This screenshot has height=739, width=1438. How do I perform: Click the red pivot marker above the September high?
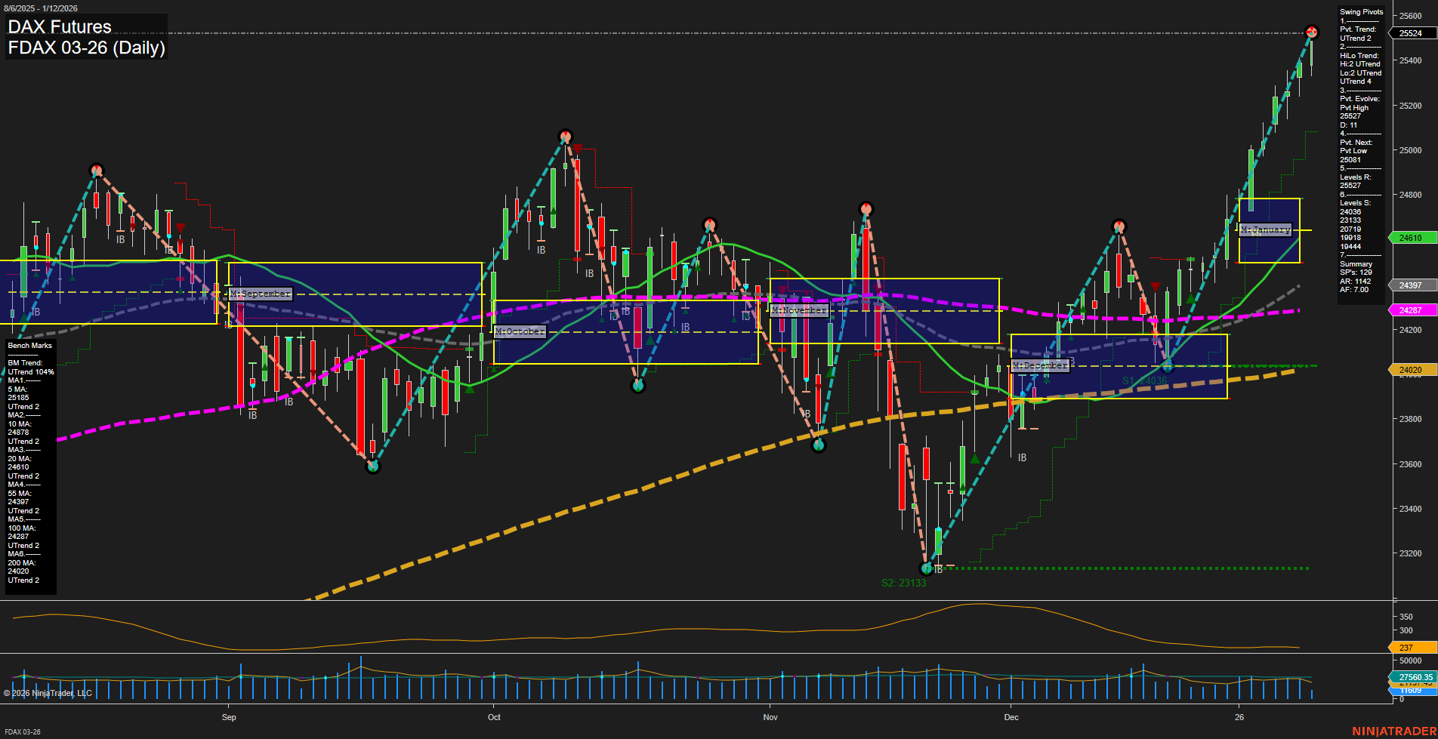97,171
